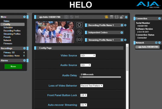Viewport: 162px width, 109px height.
Task: Select the Config menu item
Action: (12, 24)
